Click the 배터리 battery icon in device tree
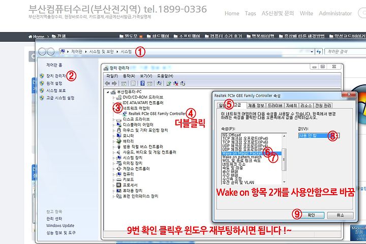366x244 pixels. [x=119, y=141]
